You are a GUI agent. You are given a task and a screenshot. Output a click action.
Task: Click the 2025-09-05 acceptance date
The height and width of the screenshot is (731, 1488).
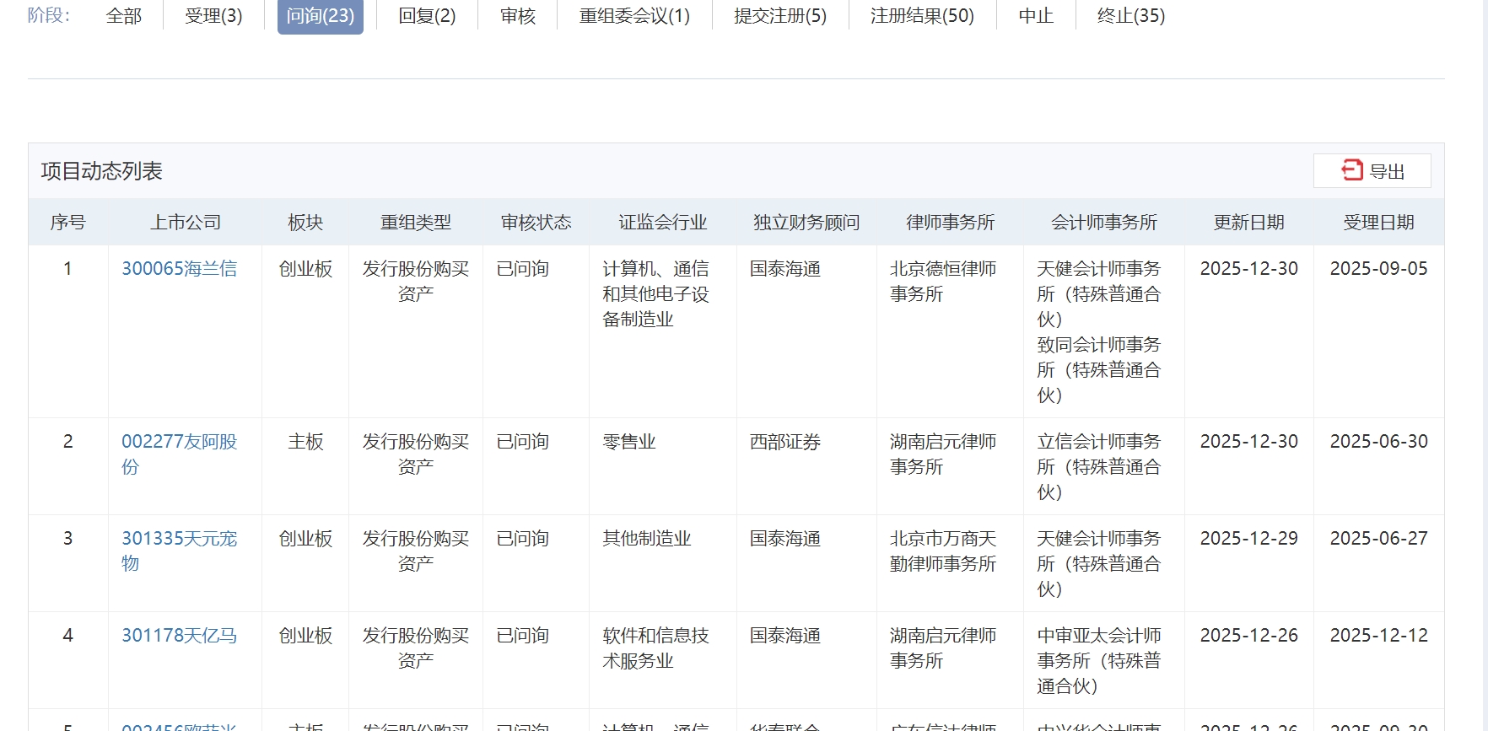[1379, 269]
